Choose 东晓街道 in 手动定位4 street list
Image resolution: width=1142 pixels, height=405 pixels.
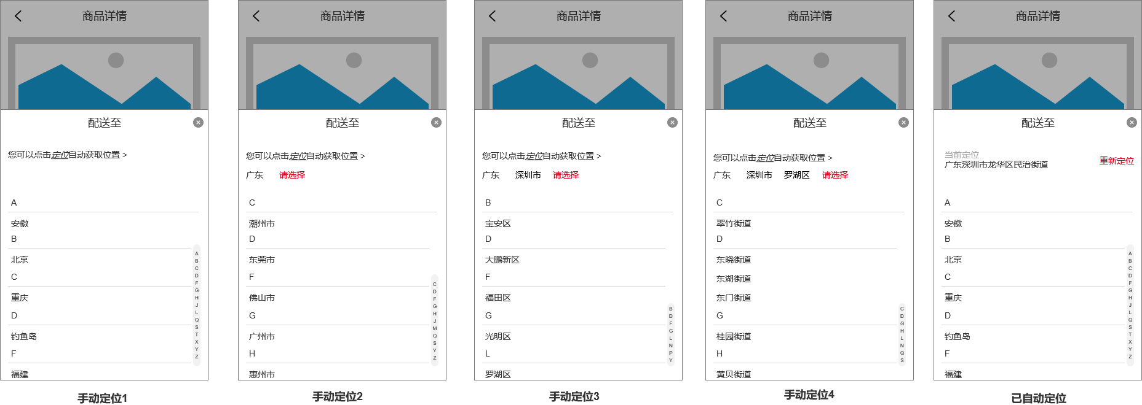[734, 260]
